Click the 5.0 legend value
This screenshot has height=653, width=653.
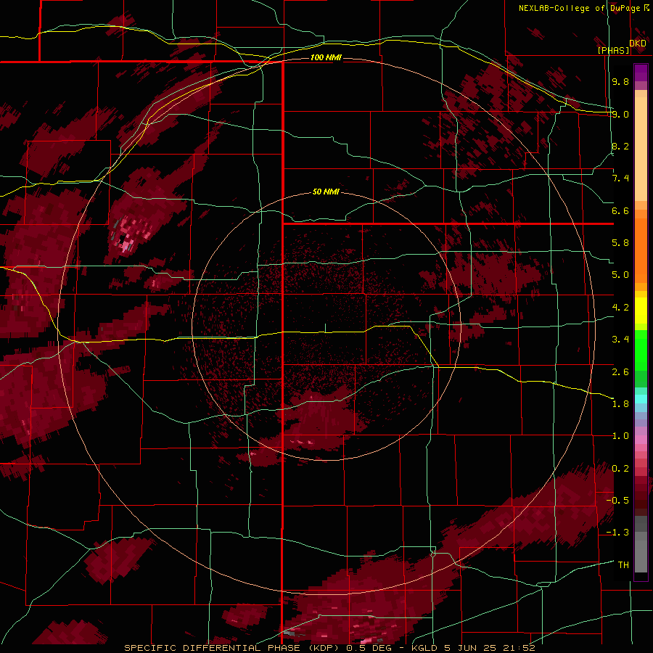point(620,275)
